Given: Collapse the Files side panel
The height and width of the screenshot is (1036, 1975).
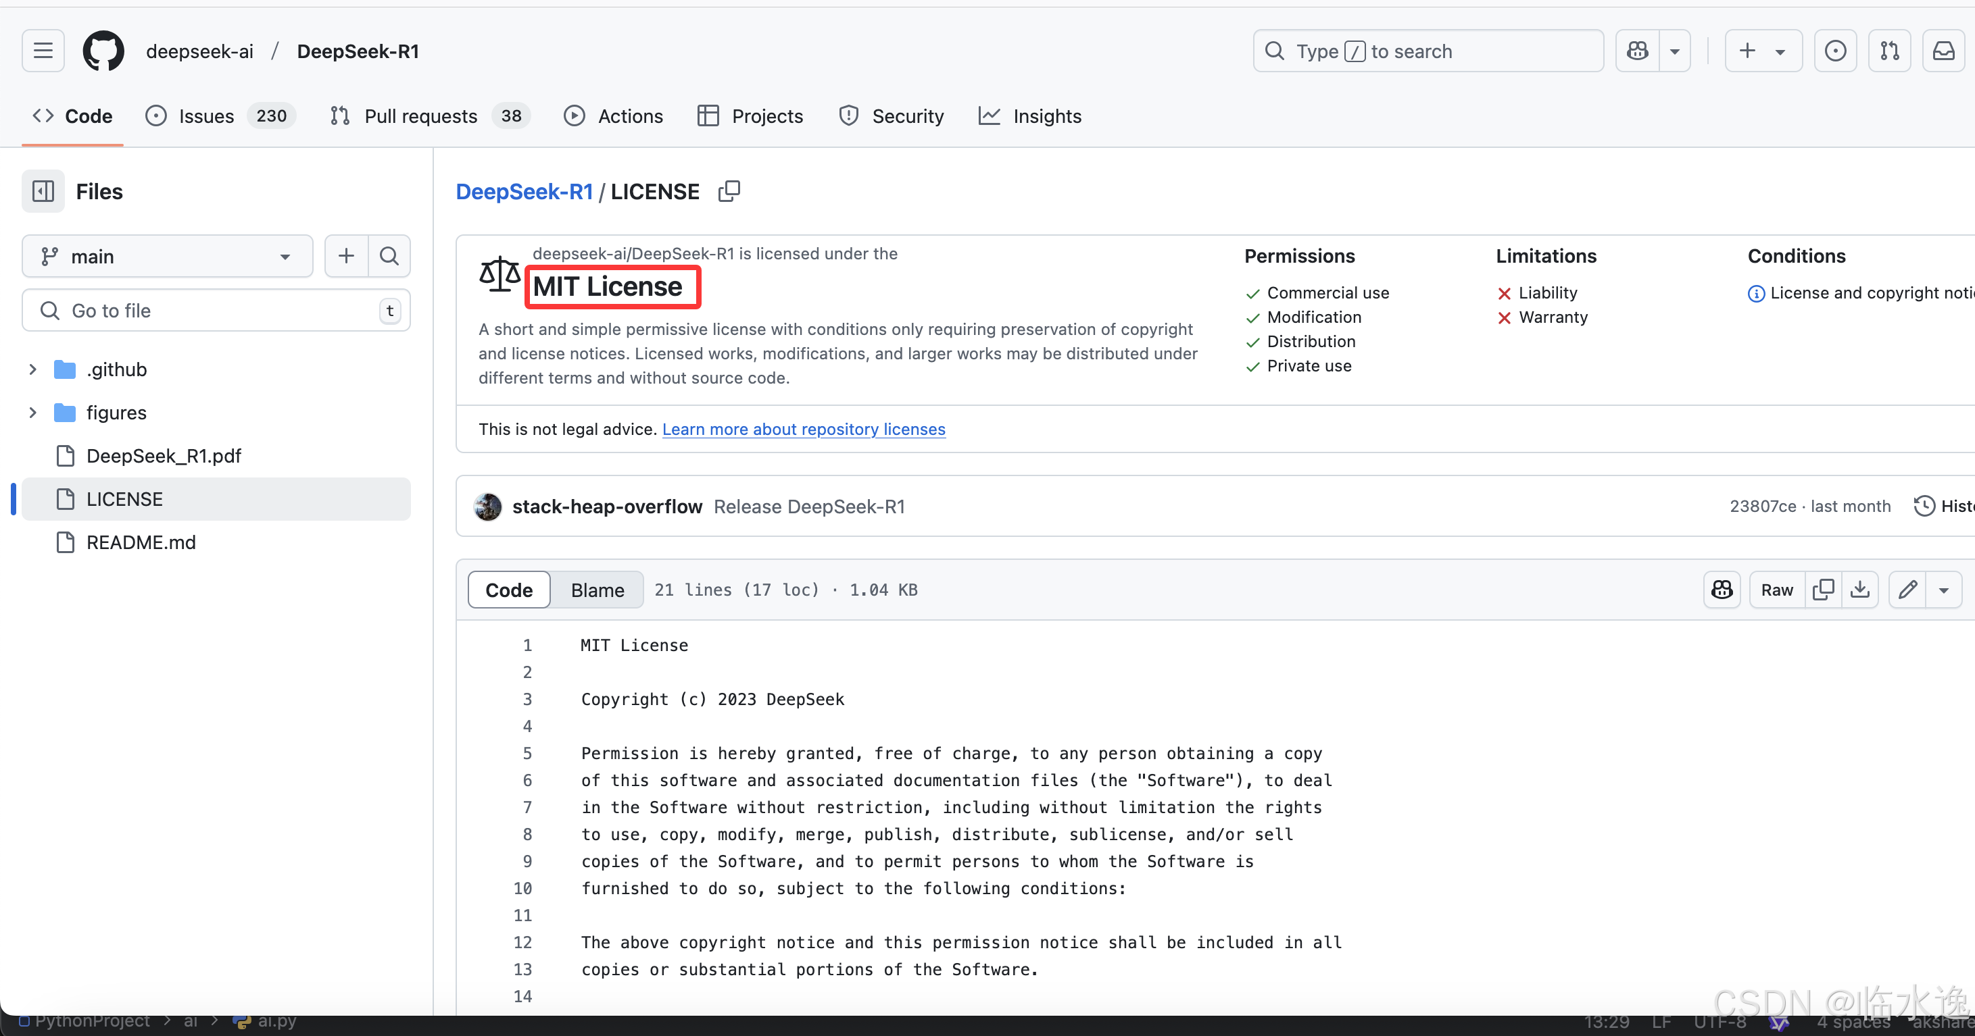Looking at the screenshot, I should coord(43,192).
